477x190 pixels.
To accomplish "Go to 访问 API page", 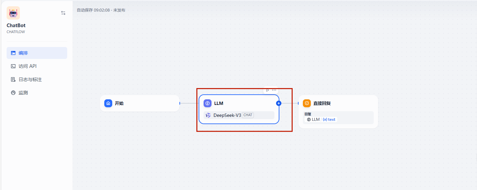I will 27,66.
